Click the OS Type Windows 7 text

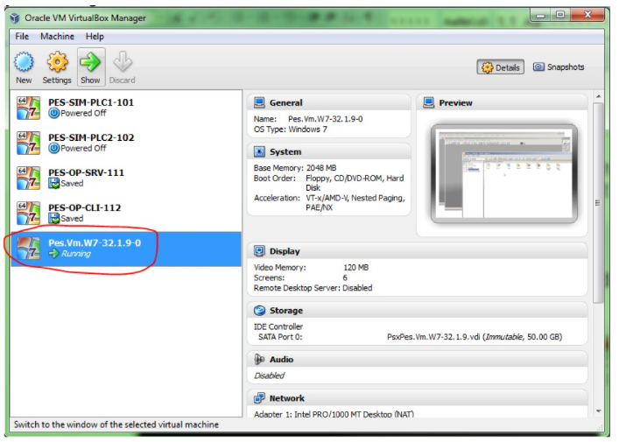pyautogui.click(x=307, y=130)
